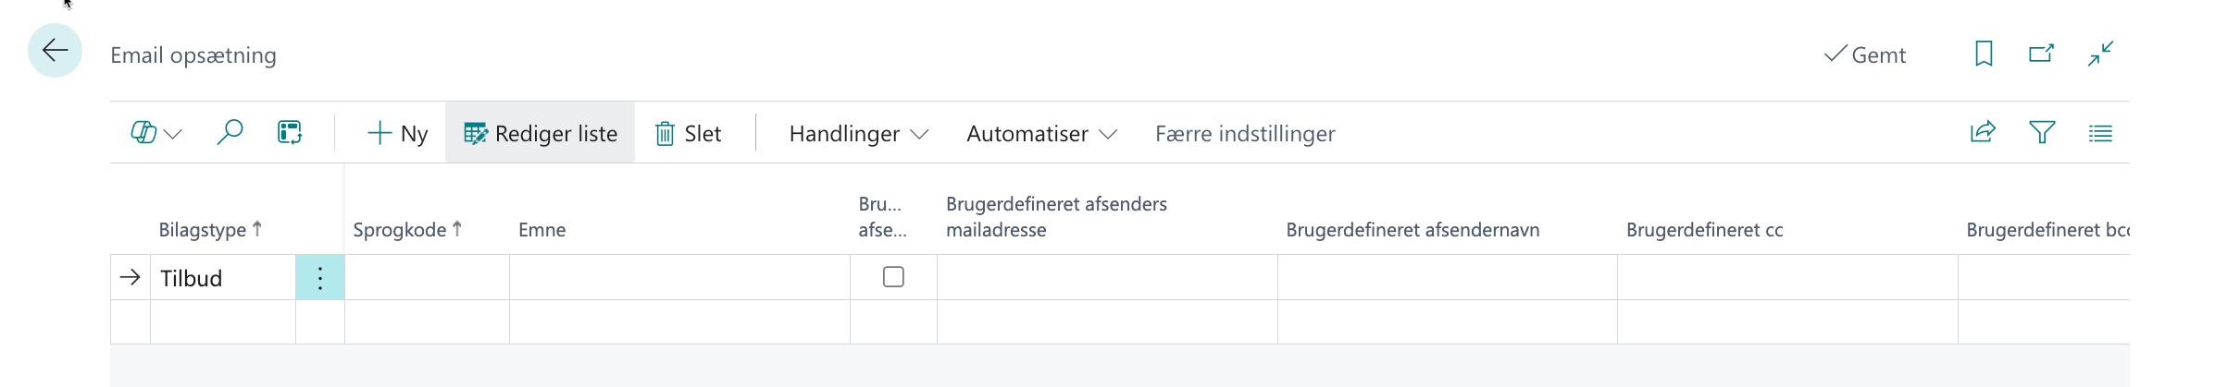
Task: Open the Tilbud row three-dot menu
Action: (x=319, y=278)
